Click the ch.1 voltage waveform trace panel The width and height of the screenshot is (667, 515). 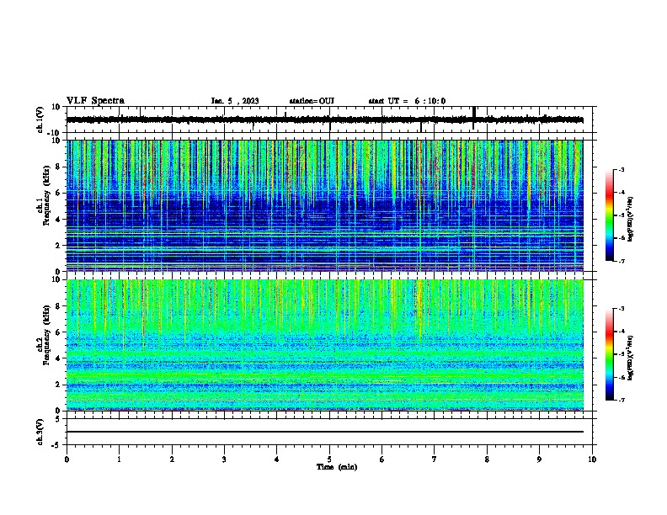pos(329,119)
